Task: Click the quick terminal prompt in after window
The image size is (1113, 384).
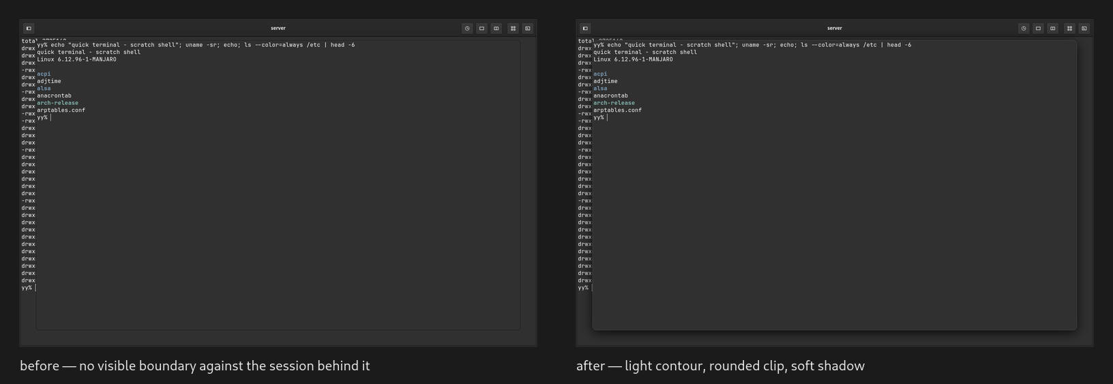Action: (x=600, y=117)
